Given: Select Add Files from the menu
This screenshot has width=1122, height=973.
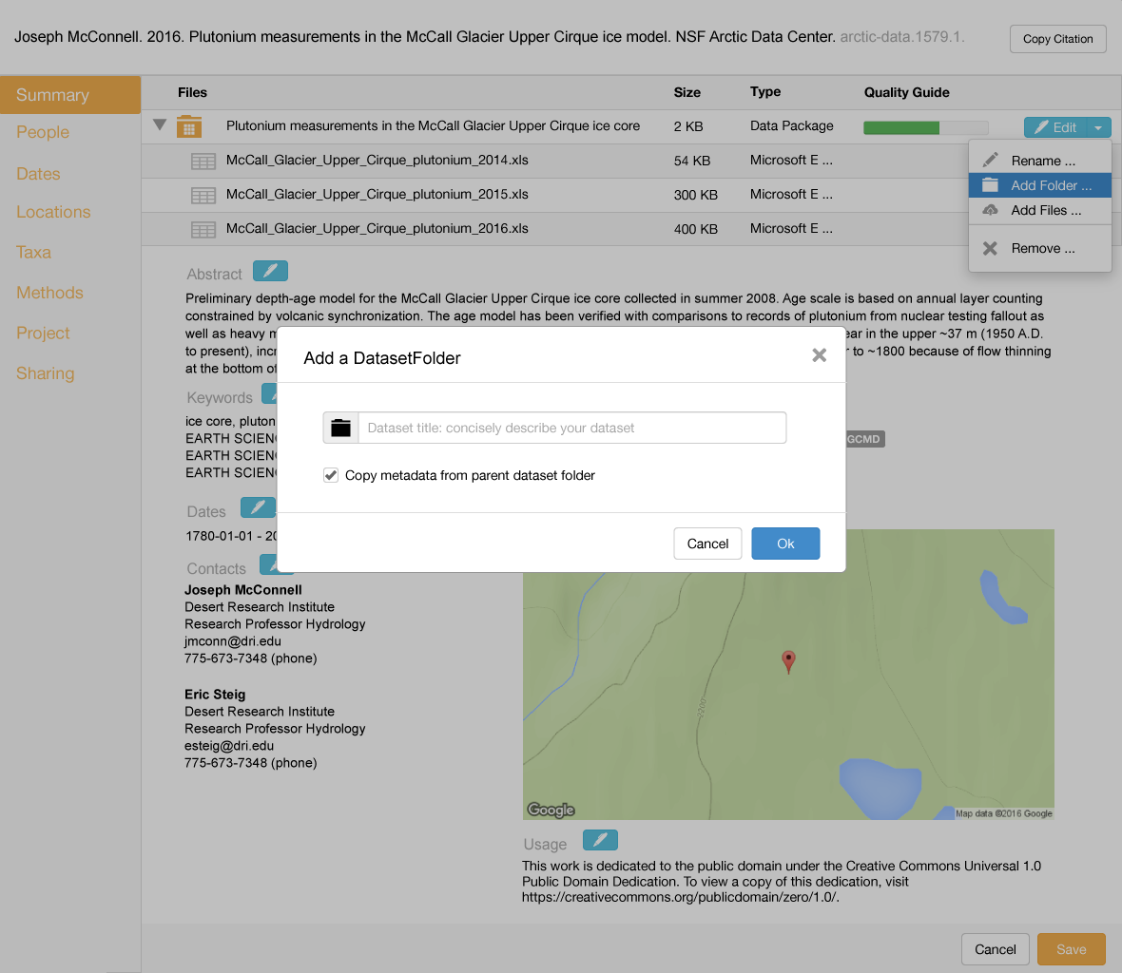Looking at the screenshot, I should (x=1045, y=211).
